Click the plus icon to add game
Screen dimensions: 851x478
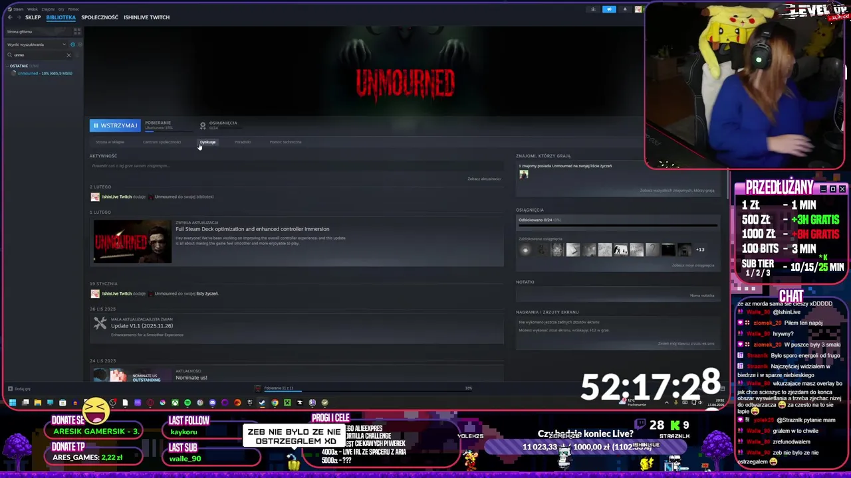click(10, 389)
